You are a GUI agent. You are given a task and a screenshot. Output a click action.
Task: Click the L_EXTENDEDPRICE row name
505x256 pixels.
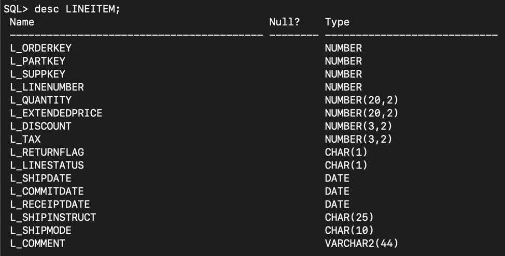56,113
